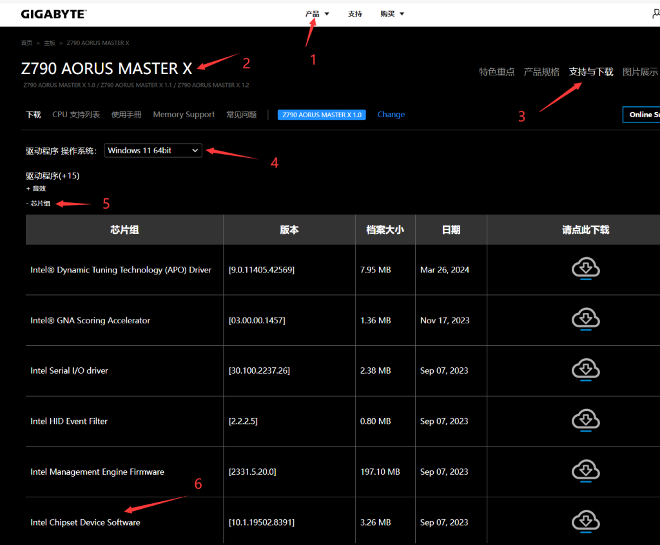The width and height of the screenshot is (660, 545).
Task: Expand the 音效 driver category
Action: (36, 189)
